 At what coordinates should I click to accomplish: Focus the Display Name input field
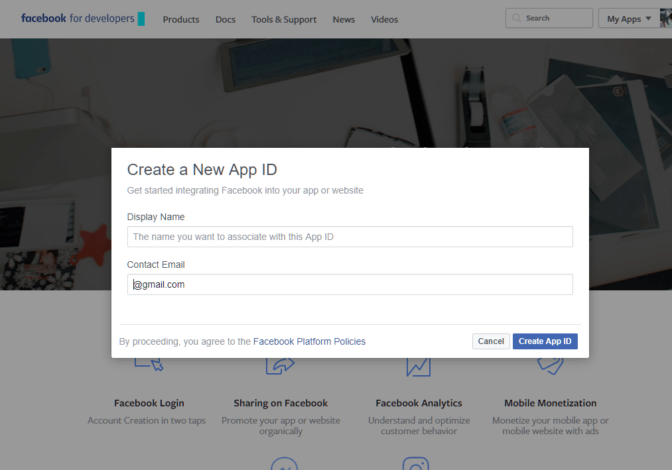pyautogui.click(x=350, y=237)
